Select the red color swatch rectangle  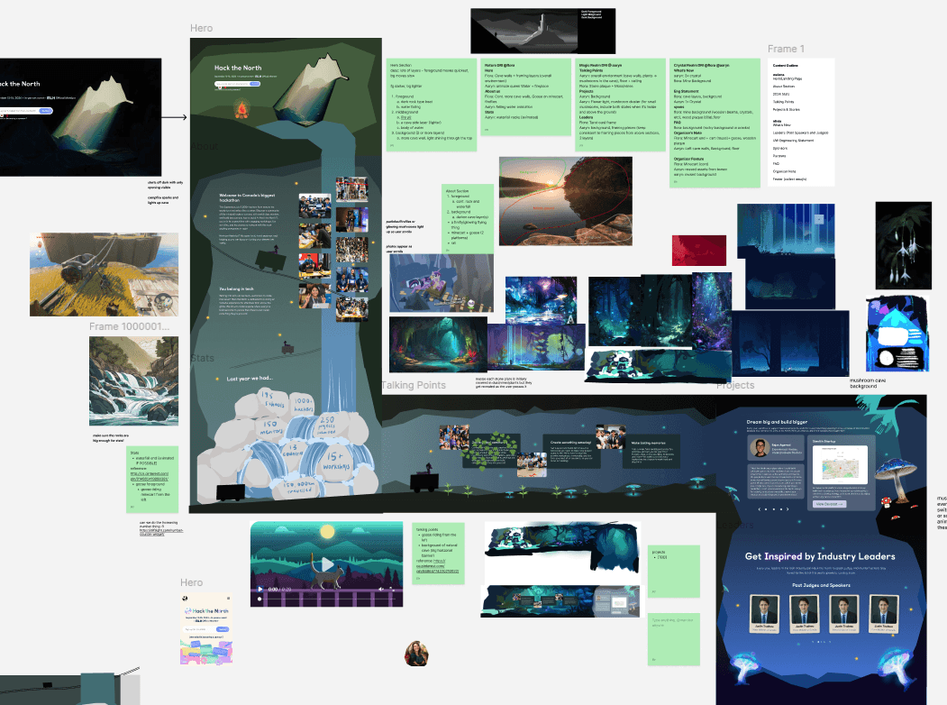(699, 250)
